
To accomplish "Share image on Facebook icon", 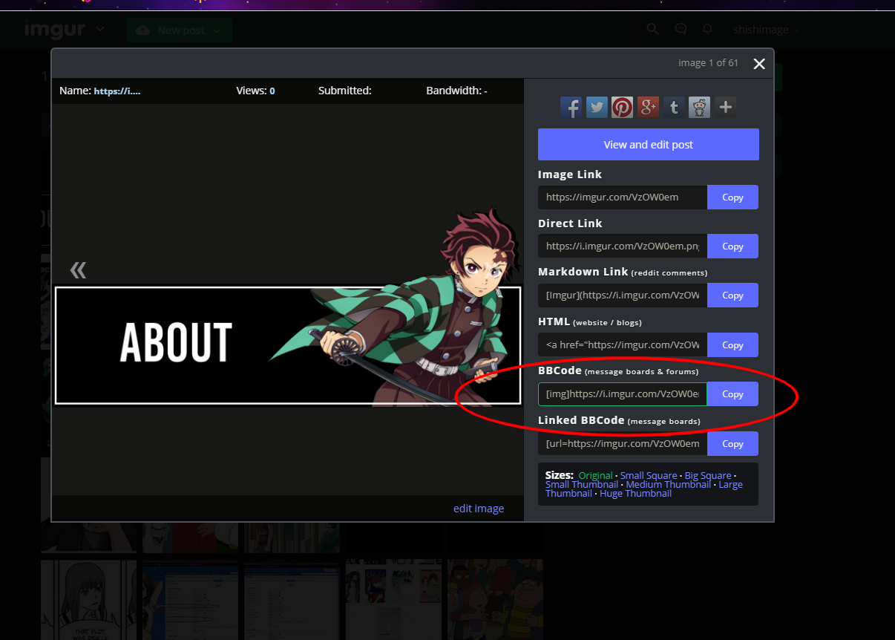I will (571, 107).
